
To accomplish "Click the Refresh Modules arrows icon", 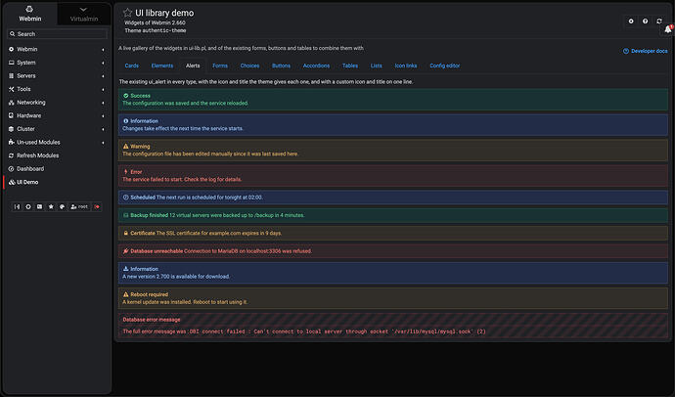I will (11, 155).
